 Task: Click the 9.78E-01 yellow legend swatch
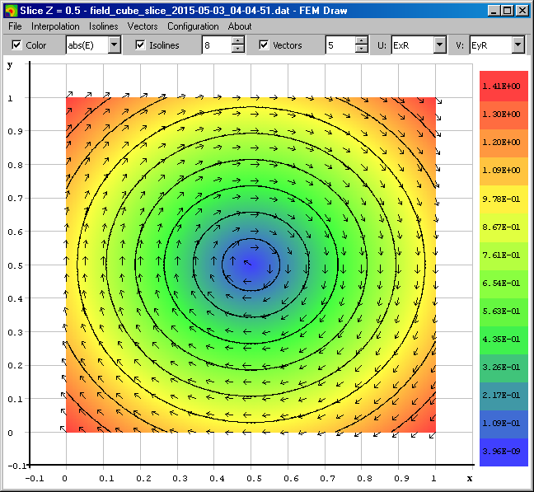tap(504, 199)
